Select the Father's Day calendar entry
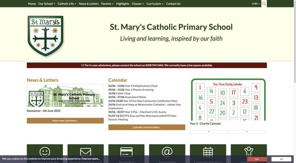296x163 pixels. point(119,93)
